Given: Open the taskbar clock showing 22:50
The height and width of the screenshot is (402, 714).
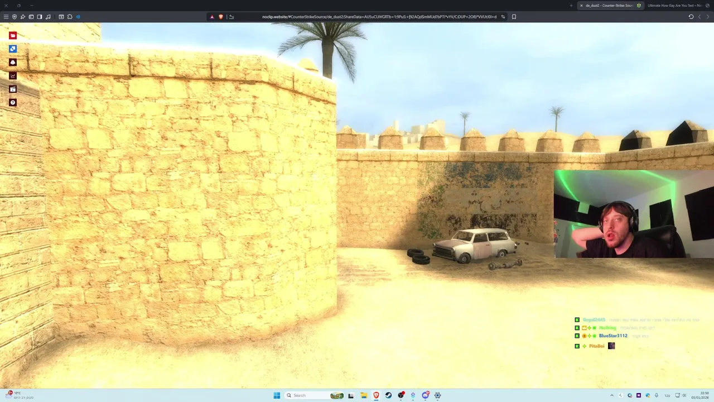Looking at the screenshot, I should (700, 395).
